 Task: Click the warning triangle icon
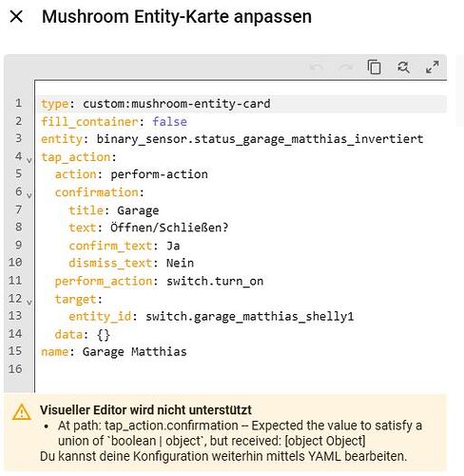tap(22, 412)
